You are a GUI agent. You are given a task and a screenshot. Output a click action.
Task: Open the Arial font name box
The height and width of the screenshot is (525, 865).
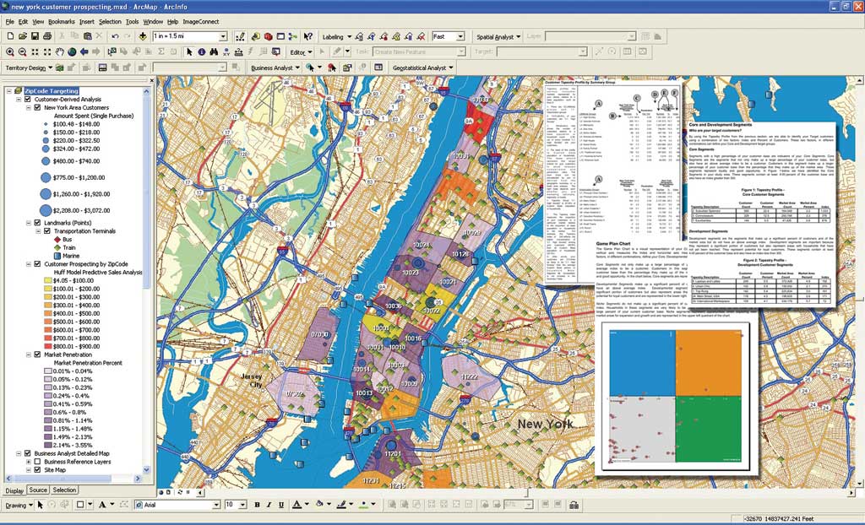177,505
